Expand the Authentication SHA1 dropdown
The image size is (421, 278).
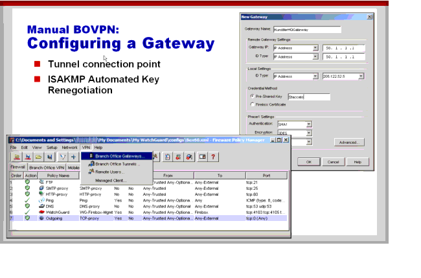[x=309, y=124]
